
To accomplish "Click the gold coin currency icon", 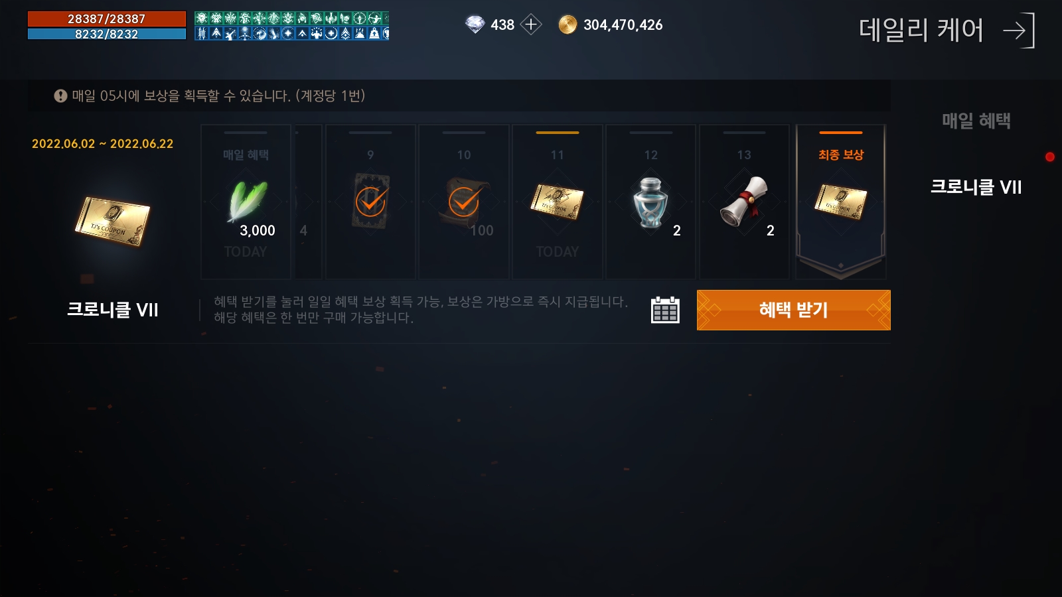I will (568, 25).
